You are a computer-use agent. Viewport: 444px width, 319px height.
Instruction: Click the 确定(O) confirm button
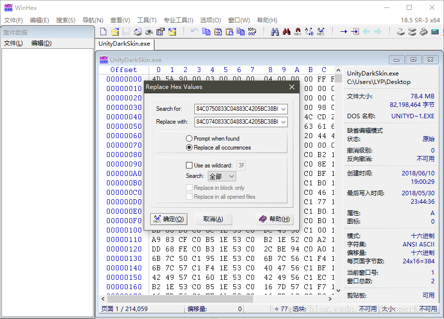169,219
